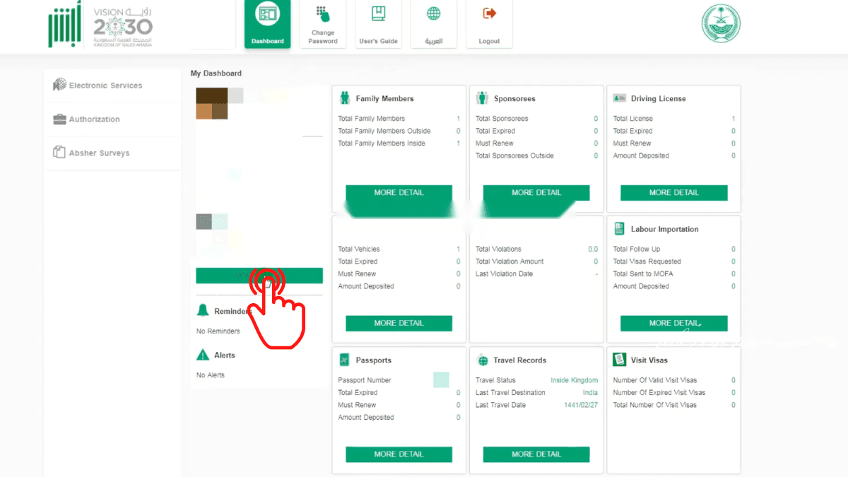The width and height of the screenshot is (848, 477).
Task: Log out using the Logout button
Action: click(490, 24)
